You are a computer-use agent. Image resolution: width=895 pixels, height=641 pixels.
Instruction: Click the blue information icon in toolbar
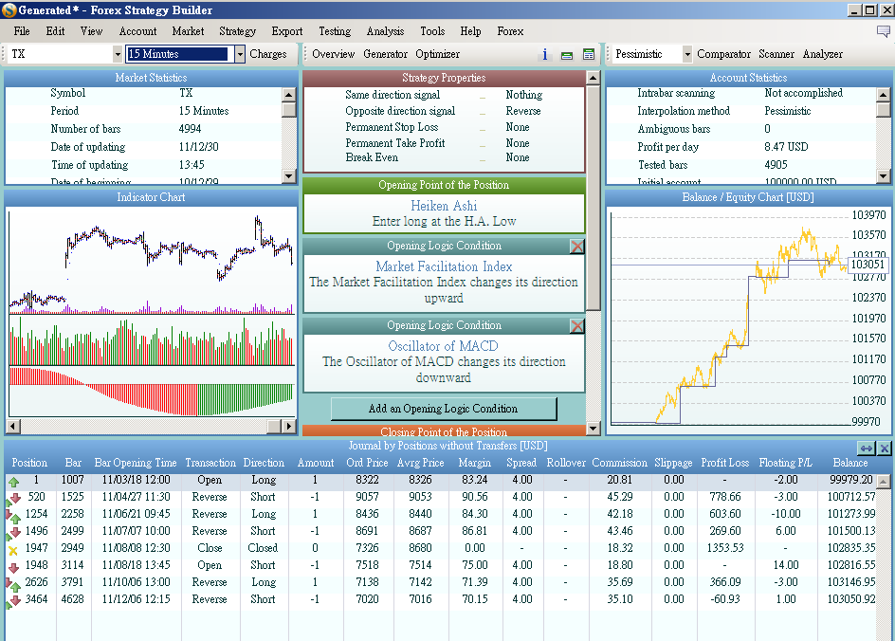[x=544, y=54]
